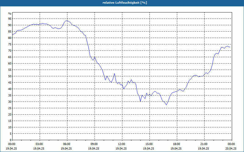Choose the 35 y-axis label
Viewport: 244px width, 152px height.
(10, 95)
